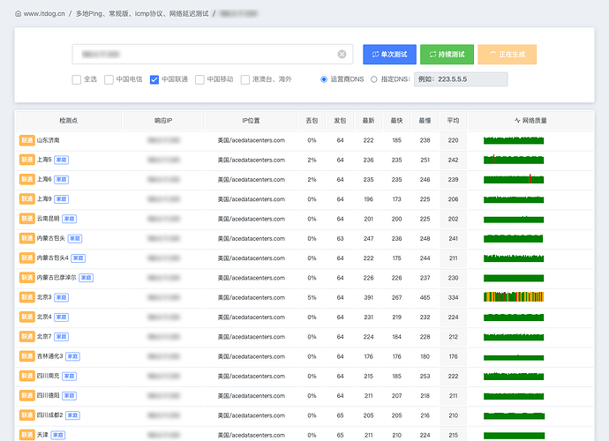Sort by 最快 column header
This screenshot has width=609, height=441.
396,120
